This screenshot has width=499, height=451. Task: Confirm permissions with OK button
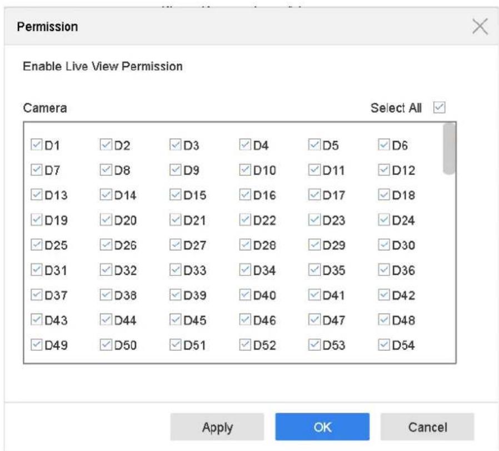[322, 427]
